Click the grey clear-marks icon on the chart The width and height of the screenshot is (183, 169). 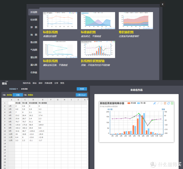(161, 103)
